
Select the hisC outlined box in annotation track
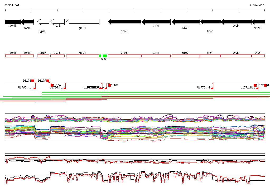coord(186,56)
